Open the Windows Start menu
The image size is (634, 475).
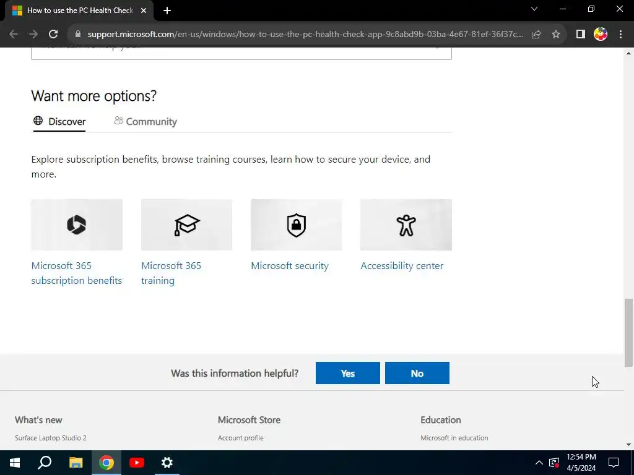[x=15, y=463]
